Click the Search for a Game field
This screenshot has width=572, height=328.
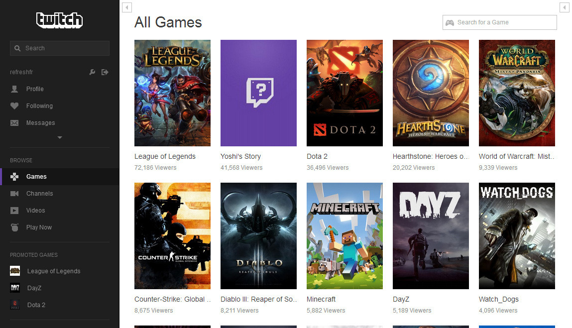499,22
